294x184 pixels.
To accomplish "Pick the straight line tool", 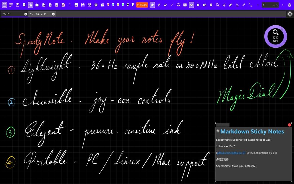I will click(172, 5).
